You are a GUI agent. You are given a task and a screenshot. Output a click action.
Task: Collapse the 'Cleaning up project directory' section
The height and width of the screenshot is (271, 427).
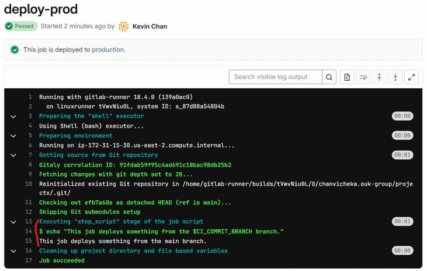point(13,251)
